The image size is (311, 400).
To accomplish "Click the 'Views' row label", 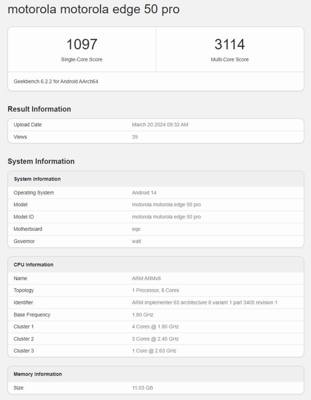I will pyautogui.click(x=20, y=137).
